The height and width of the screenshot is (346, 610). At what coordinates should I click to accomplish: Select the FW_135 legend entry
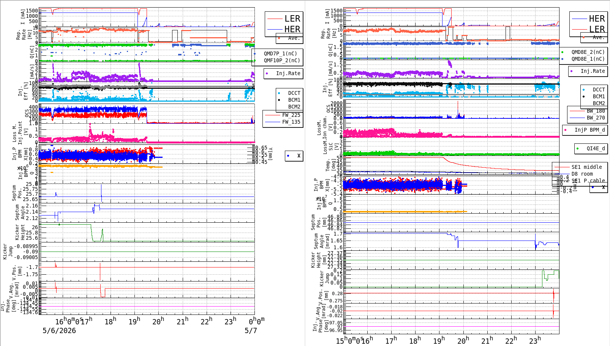291,122
